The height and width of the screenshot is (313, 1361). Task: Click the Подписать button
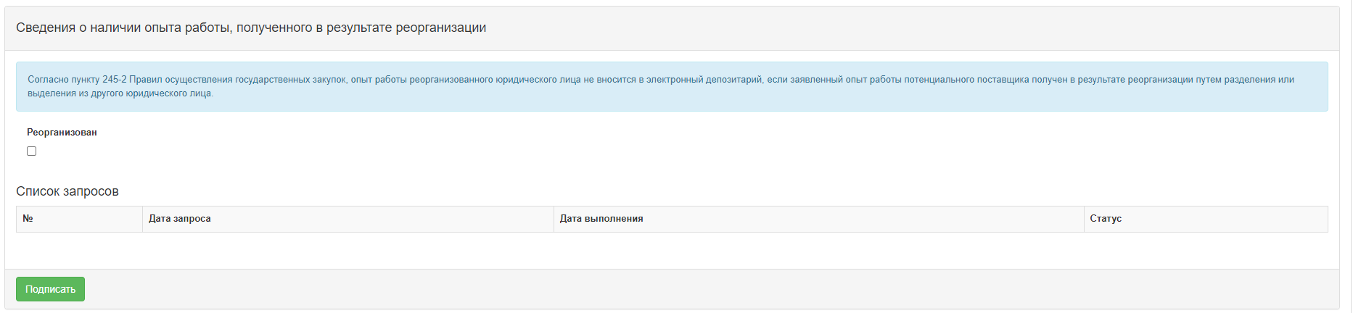pos(50,289)
